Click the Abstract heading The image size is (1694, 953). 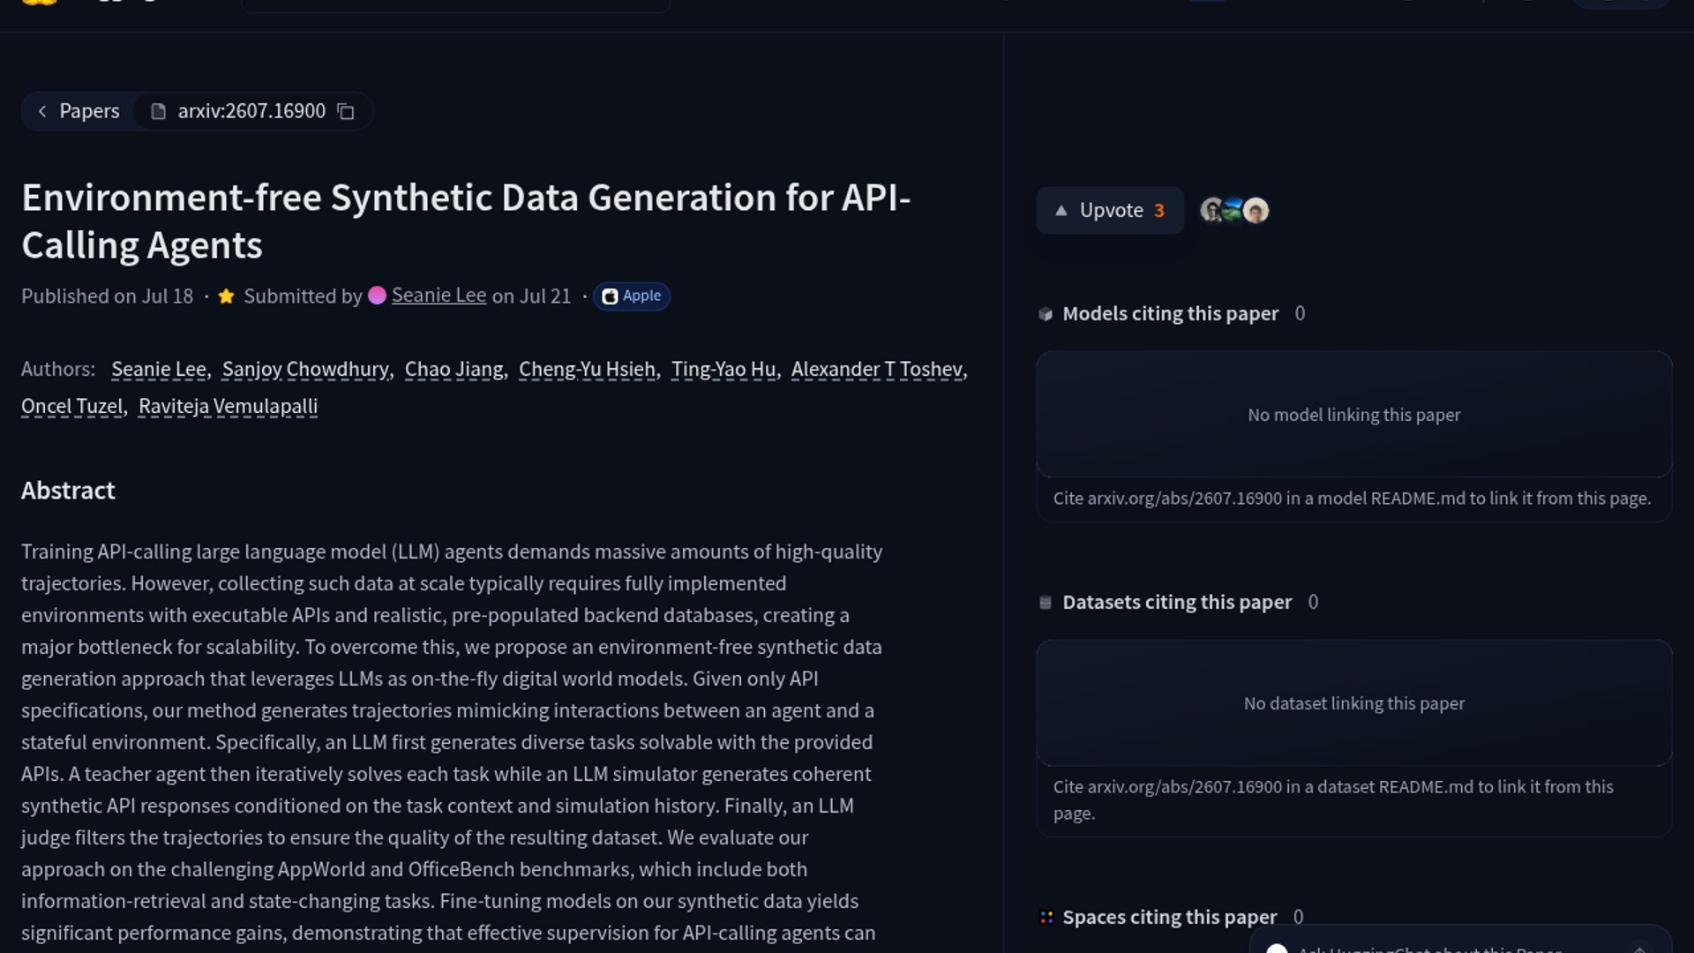(x=68, y=491)
